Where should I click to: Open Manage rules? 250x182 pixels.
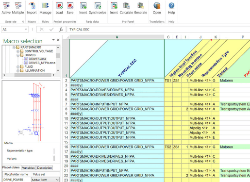[45, 8]
